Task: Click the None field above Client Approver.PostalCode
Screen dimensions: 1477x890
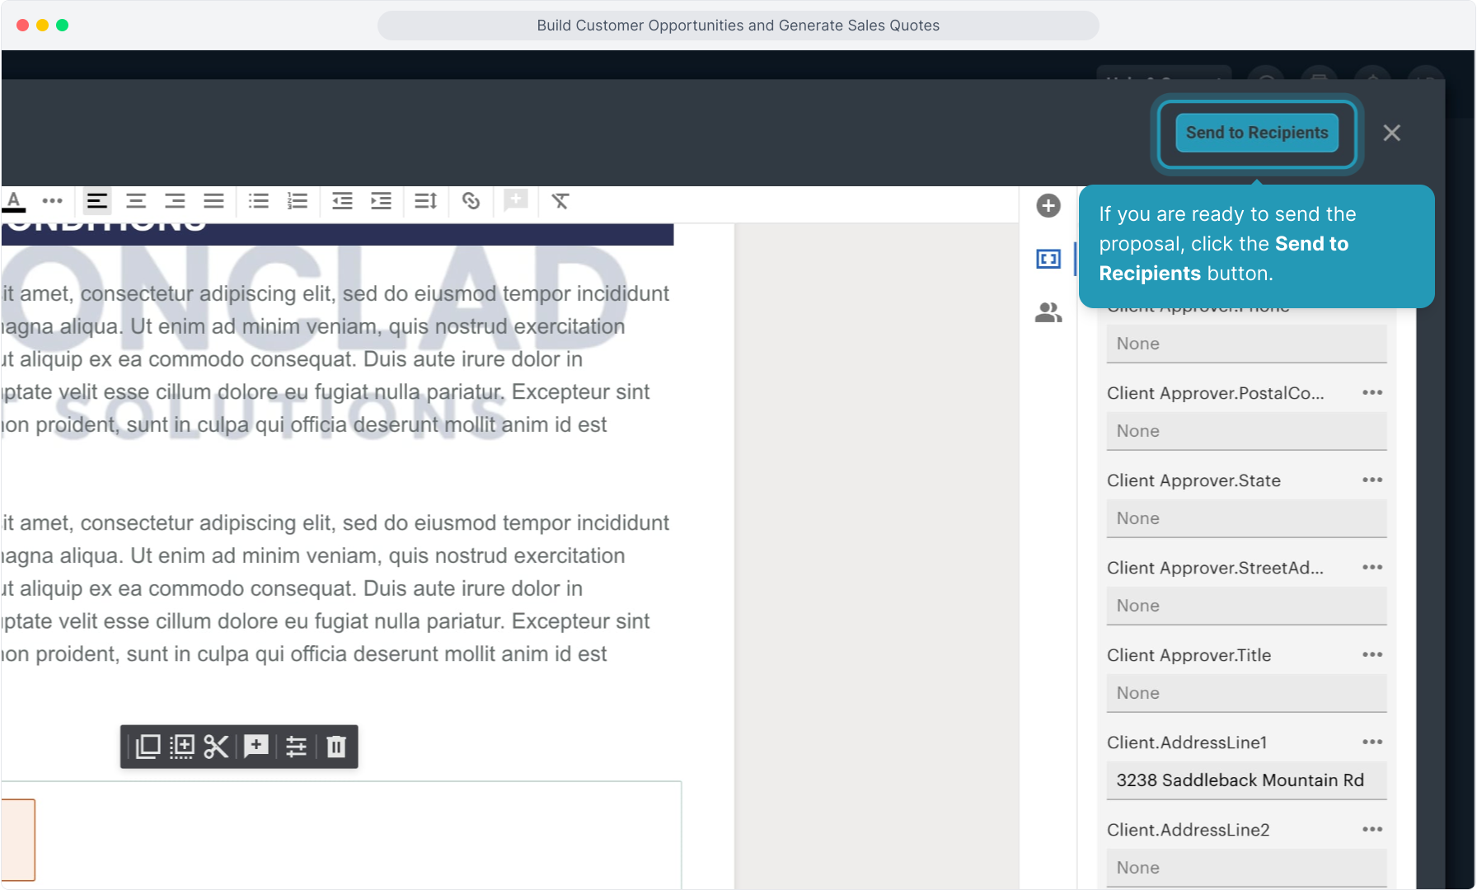Action: [1246, 344]
